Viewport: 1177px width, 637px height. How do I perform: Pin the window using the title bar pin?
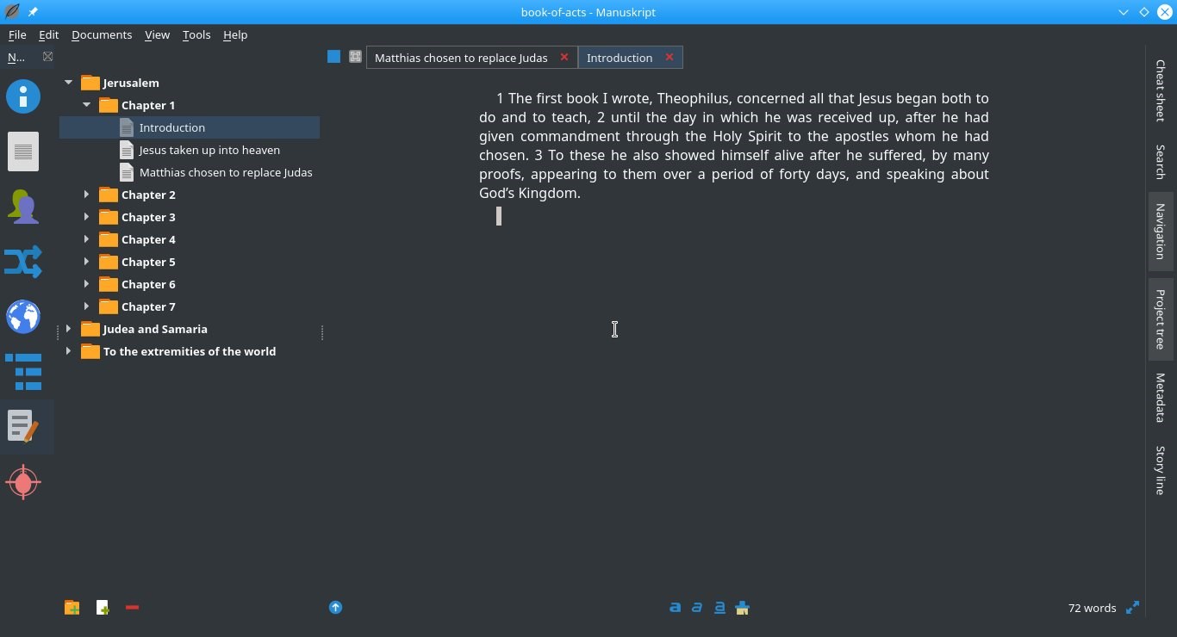pos(33,12)
